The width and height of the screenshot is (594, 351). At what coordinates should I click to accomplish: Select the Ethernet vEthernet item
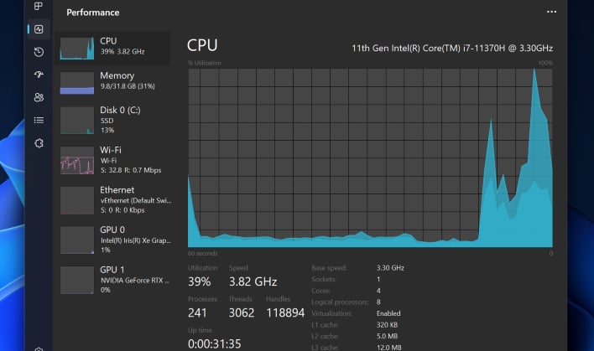tap(113, 200)
